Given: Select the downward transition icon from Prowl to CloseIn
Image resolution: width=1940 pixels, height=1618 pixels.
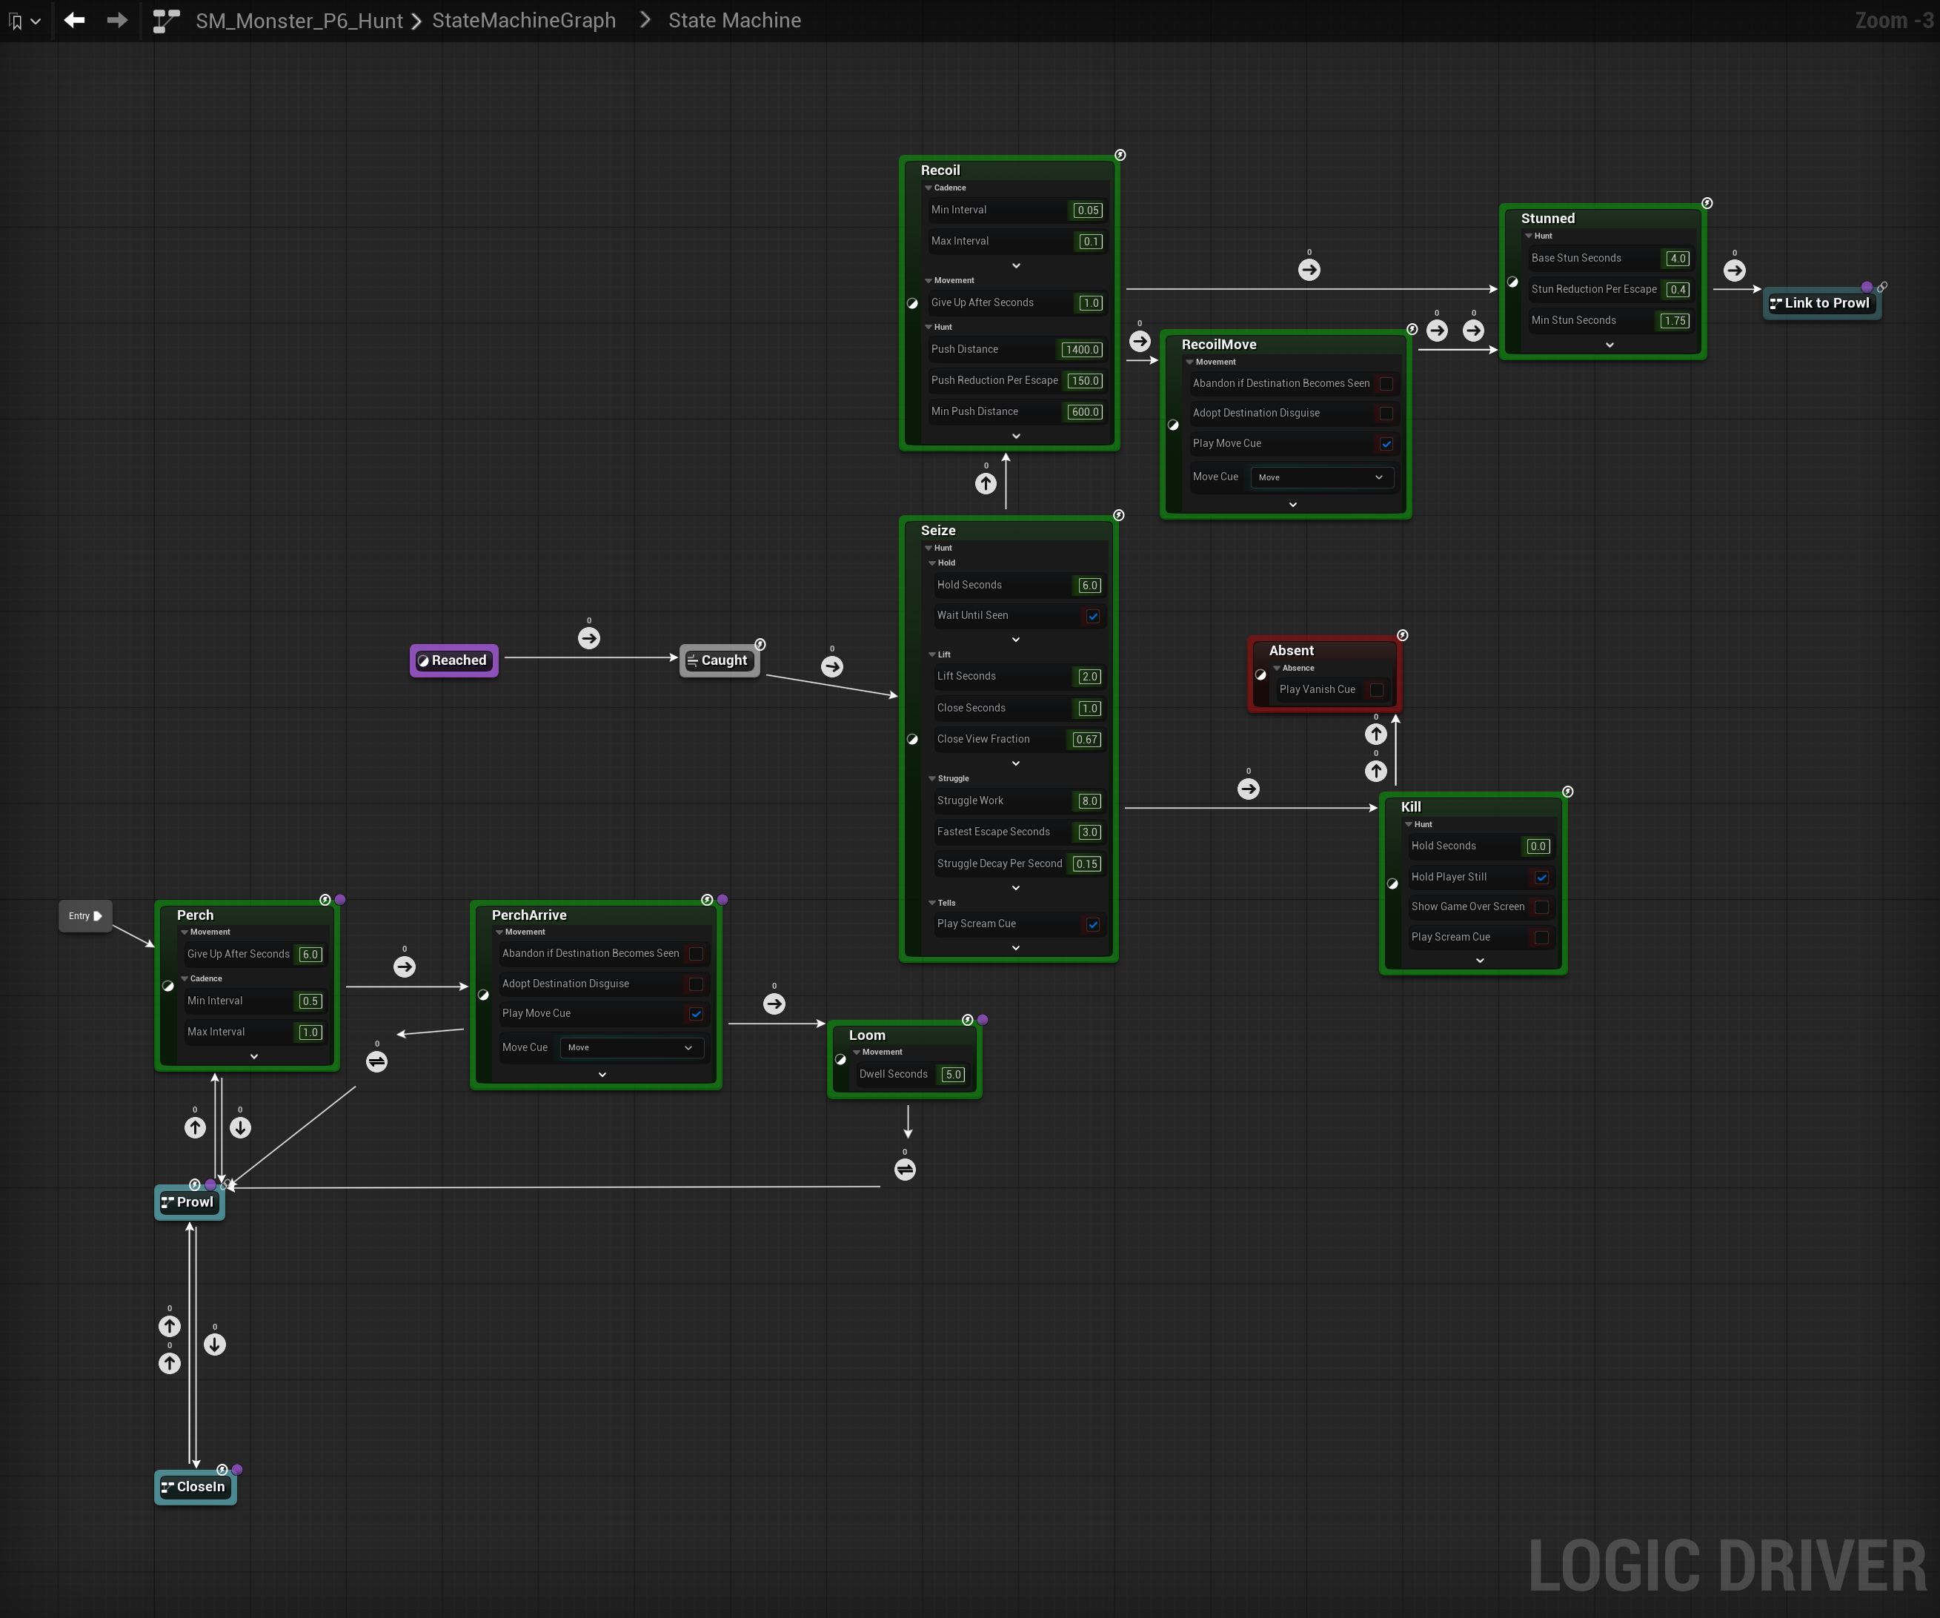Looking at the screenshot, I should pos(215,1345).
